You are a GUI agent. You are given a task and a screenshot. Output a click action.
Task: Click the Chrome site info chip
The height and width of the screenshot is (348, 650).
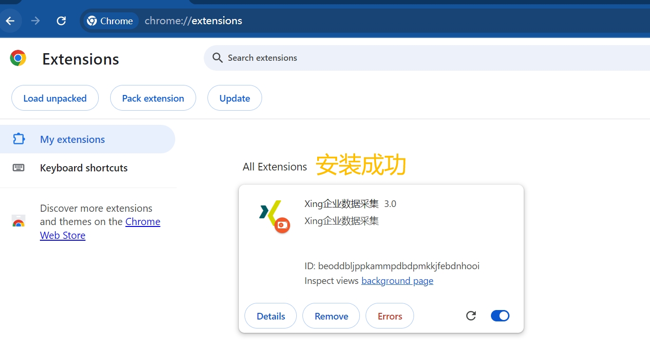[x=111, y=21]
